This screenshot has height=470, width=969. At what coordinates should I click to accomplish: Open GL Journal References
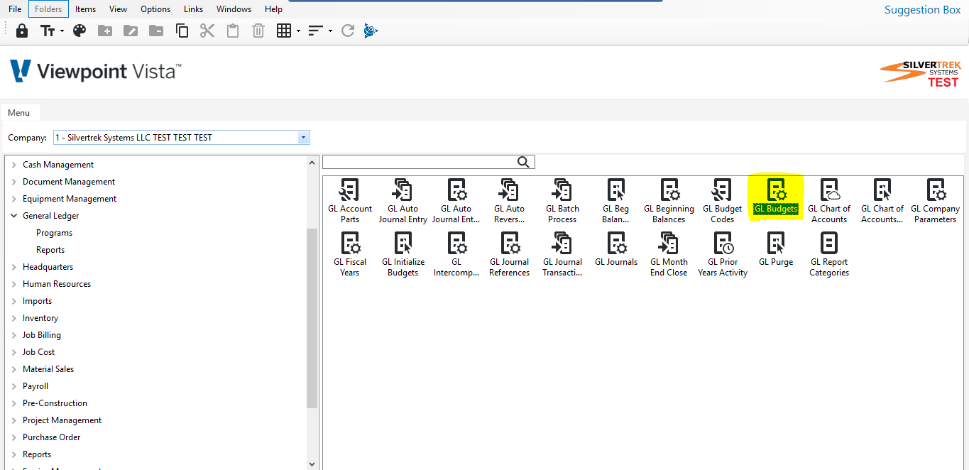coord(510,254)
